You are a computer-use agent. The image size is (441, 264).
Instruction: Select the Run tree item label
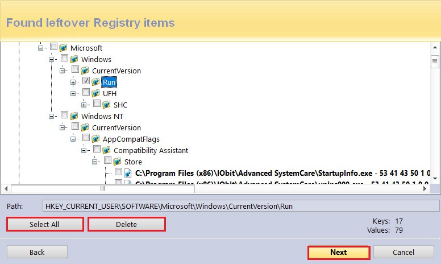[x=109, y=82]
